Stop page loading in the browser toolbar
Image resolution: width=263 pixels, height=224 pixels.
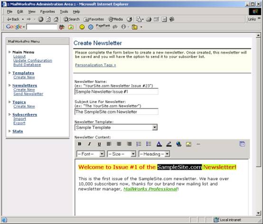click(x=40, y=19)
